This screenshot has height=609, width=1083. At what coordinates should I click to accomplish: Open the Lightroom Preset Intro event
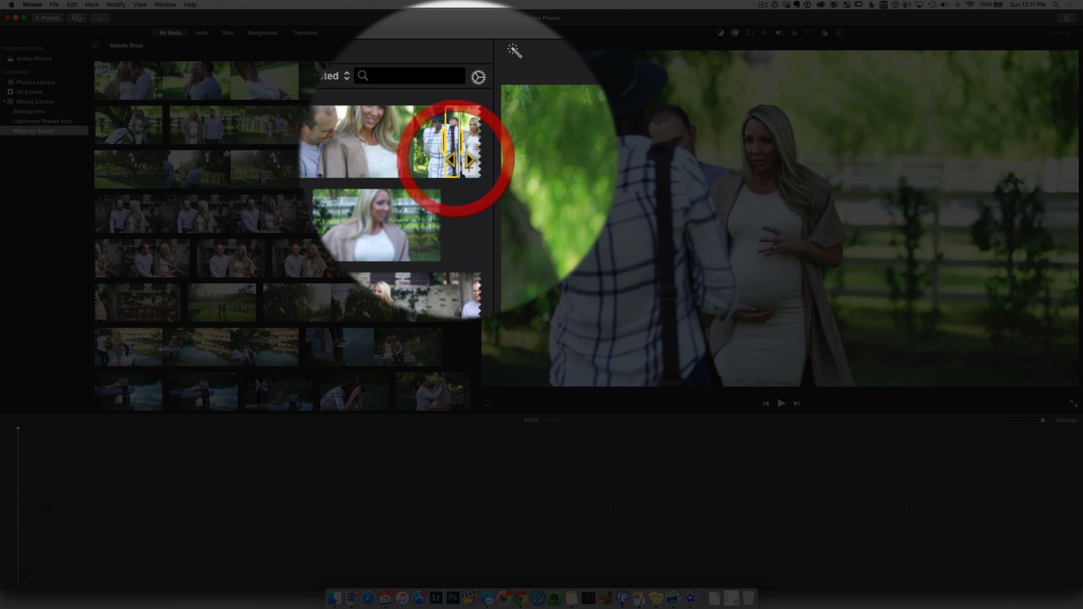pos(43,121)
